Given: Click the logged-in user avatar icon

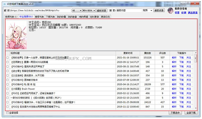Looking at the screenshot, I should [170, 11].
